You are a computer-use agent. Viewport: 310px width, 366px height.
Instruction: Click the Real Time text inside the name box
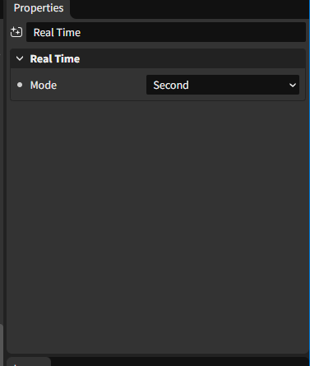57,33
